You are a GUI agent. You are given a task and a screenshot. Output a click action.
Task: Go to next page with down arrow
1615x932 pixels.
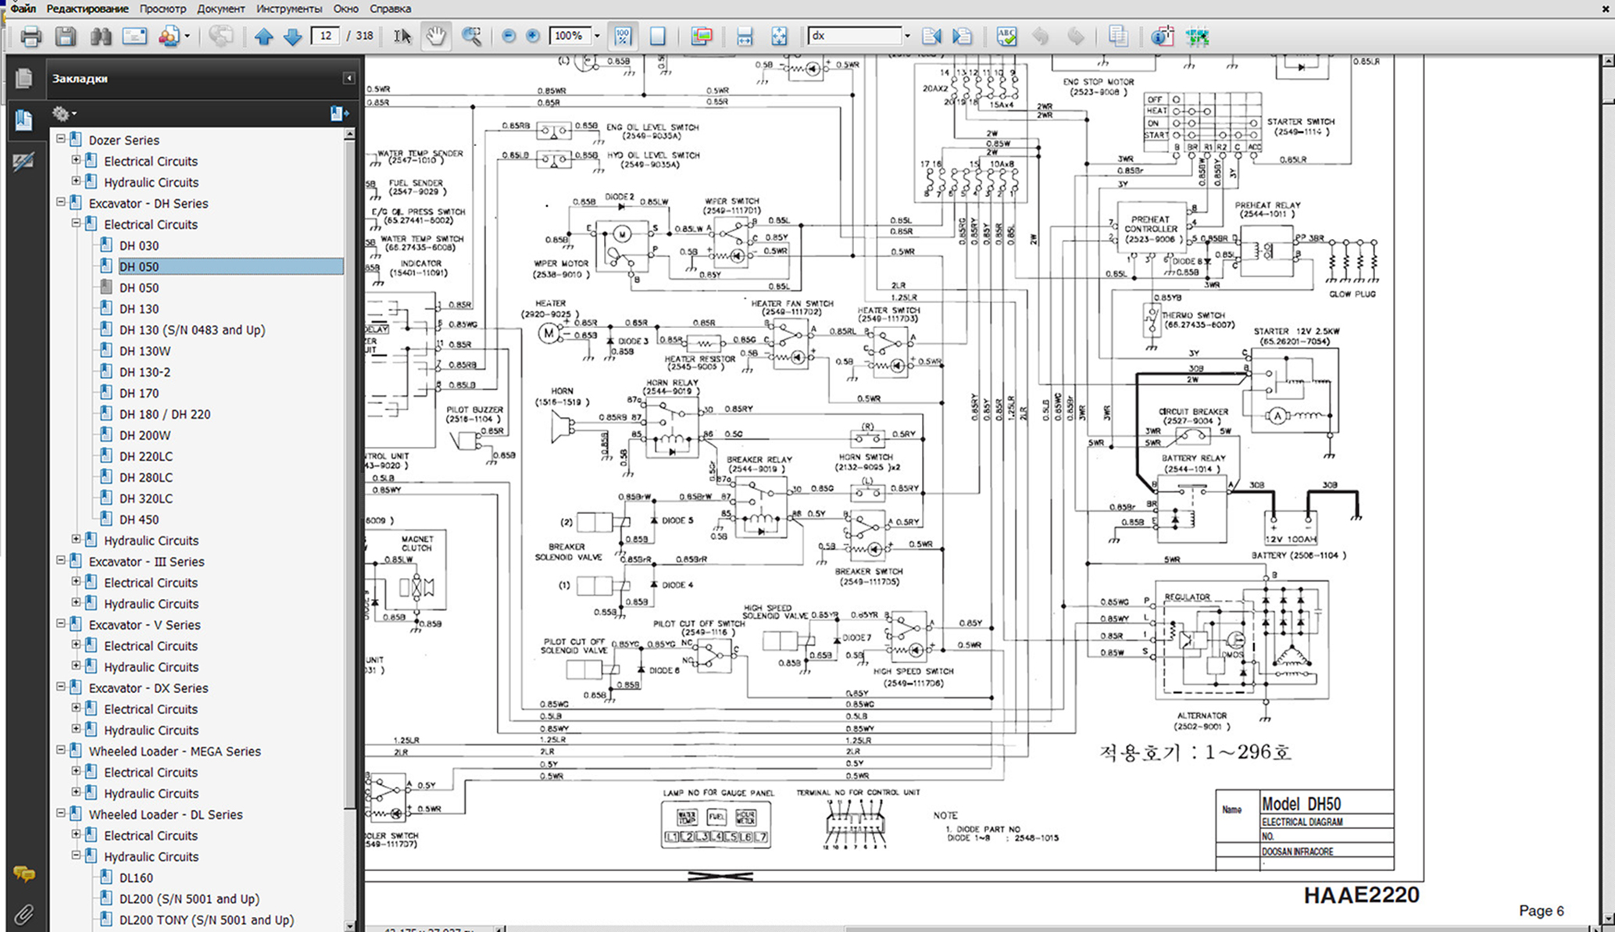(x=292, y=36)
